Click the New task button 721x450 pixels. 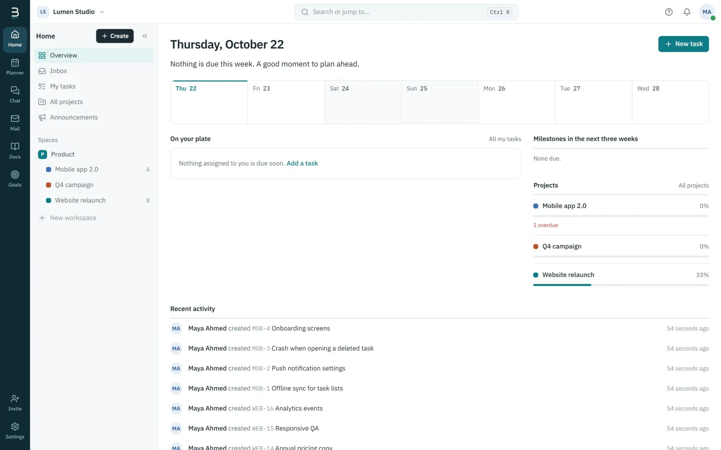pyautogui.click(x=683, y=44)
